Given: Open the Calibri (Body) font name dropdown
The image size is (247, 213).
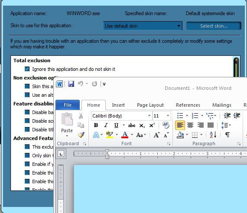Looking at the screenshot, I should pos(149,116).
